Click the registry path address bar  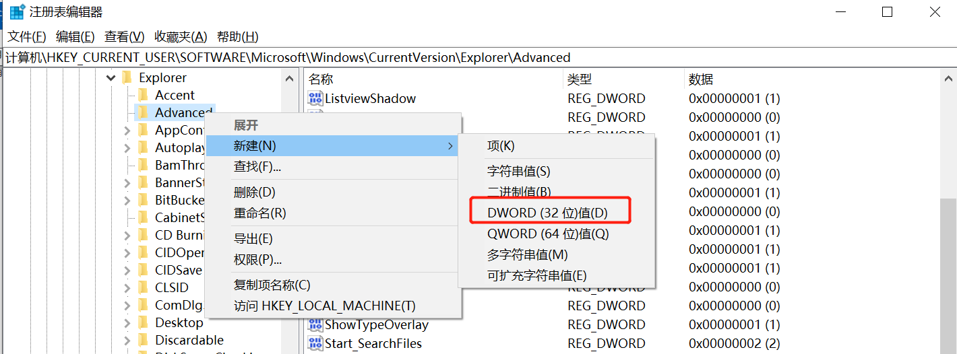pyautogui.click(x=478, y=57)
